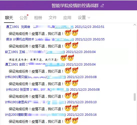Image resolution: width=137 pixels, height=125 pixels.
Task: Click sender name 计科1901周贝琪
Action: [x=16, y=77]
